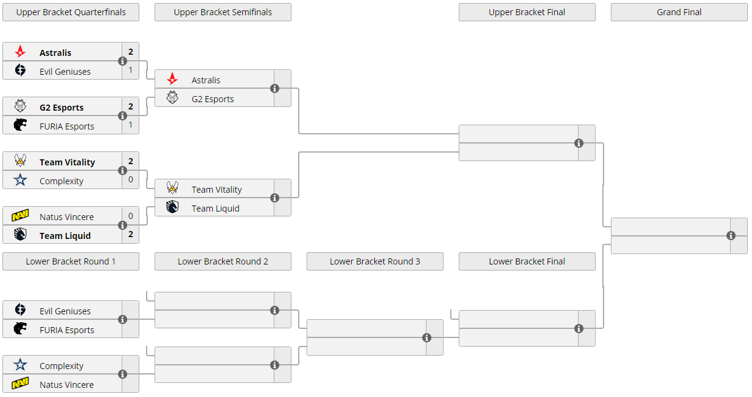Screen dimensions: 752x397
Task: Open match info for Complexity vs Natus Vincere
Action: point(122,375)
